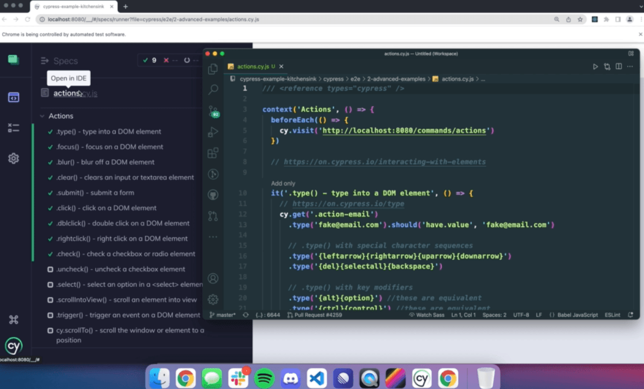Open the VS Code Accounts icon
This screenshot has width=644, height=389.
point(212,279)
